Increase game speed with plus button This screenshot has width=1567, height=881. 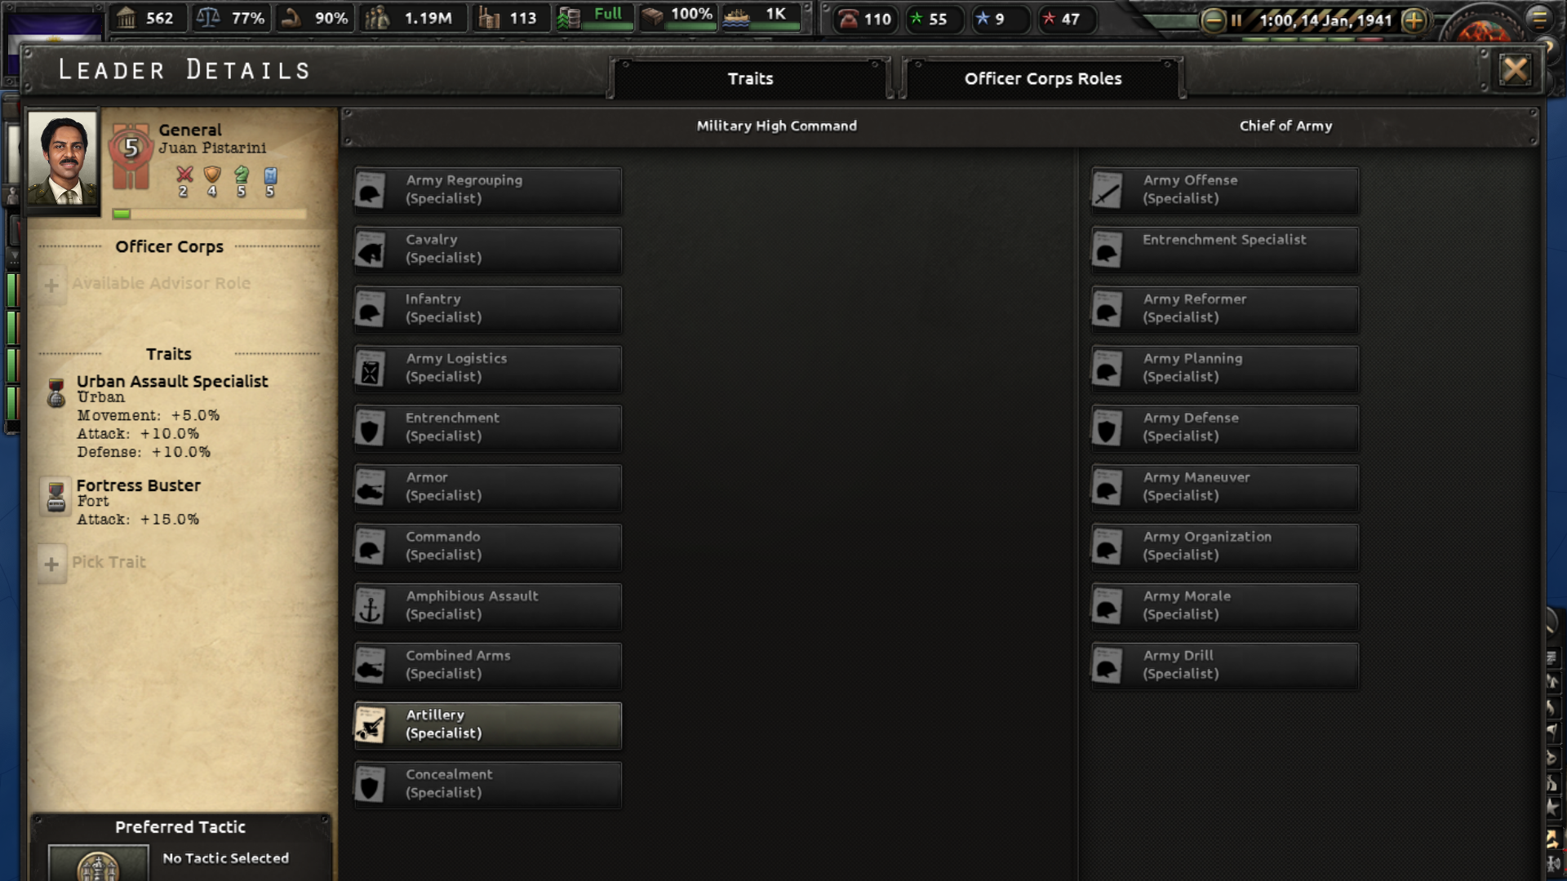pyautogui.click(x=1414, y=20)
